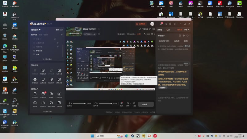The height and width of the screenshot is (139, 247).
Task: Open 设置 settings icon in bottom control bar
Action: 134,103
